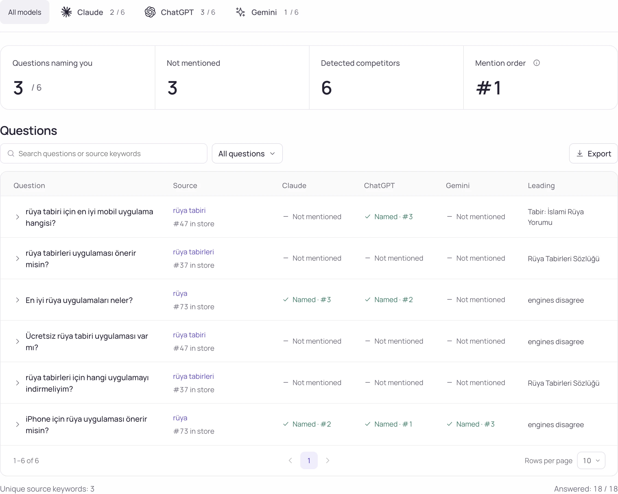Screen dimensions: 618x494
Task: Click the Questions naming you stat card
Action: 78,78
